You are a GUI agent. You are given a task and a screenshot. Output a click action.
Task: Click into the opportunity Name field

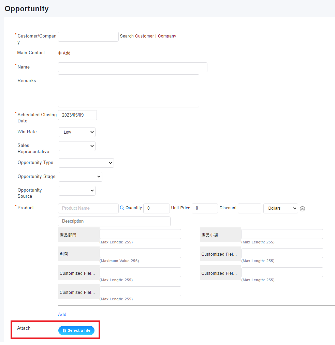tap(132, 67)
